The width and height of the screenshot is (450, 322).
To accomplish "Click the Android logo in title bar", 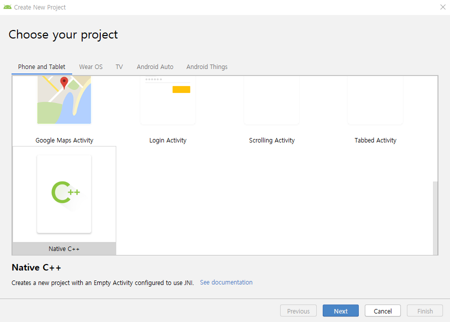I will pyautogui.click(x=7, y=7).
